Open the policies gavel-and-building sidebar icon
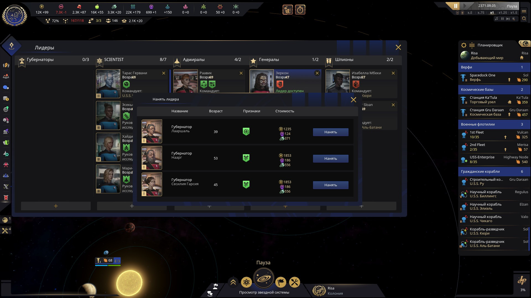531x298 pixels. 6,131
